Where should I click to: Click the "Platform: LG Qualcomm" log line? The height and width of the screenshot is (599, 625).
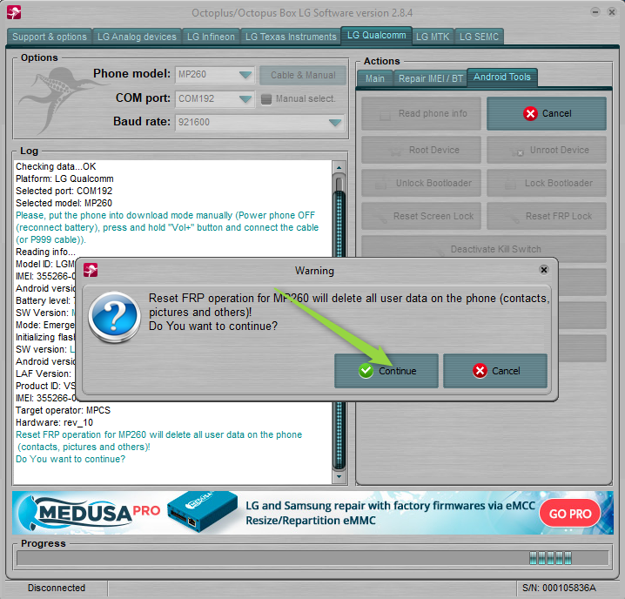(x=64, y=178)
